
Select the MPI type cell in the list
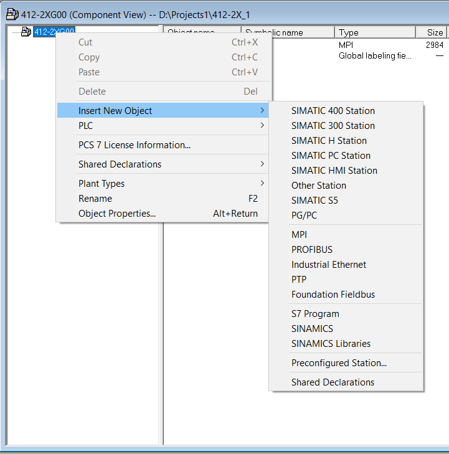tap(346, 45)
